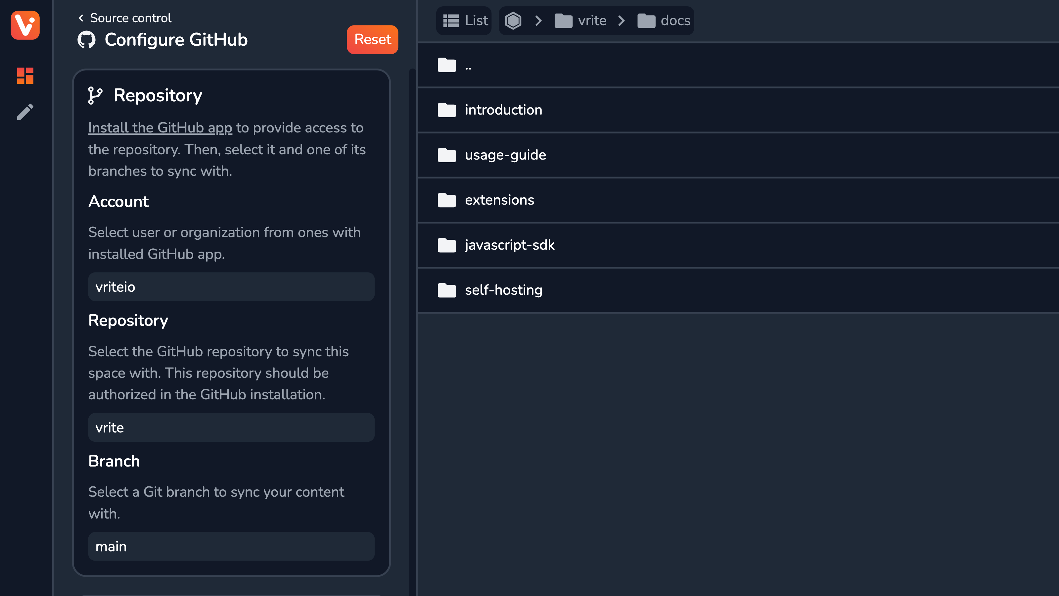Click chevron between hexagon and vrite

coord(538,21)
